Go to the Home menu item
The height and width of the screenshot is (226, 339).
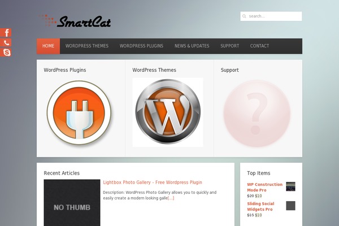pos(48,46)
